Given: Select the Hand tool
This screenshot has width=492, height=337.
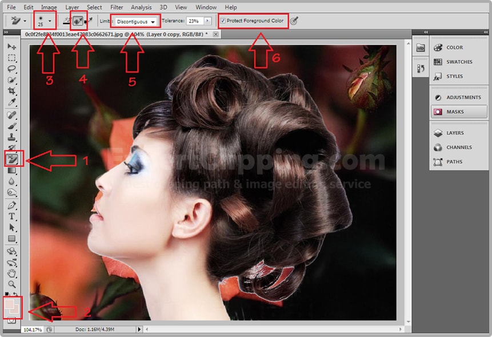Looking at the screenshot, I should click(11, 273).
